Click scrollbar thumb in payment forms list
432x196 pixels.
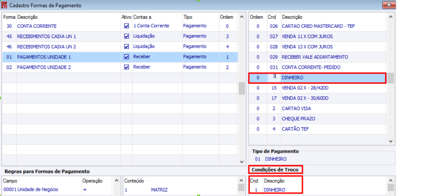(x=242, y=88)
